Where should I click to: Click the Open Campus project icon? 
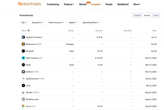click(x=23, y=58)
